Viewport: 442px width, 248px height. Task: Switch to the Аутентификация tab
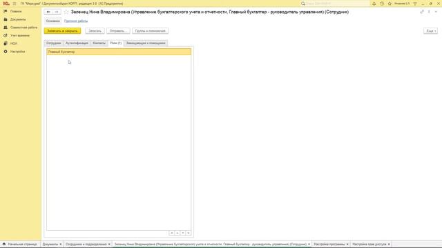pyautogui.click(x=77, y=43)
